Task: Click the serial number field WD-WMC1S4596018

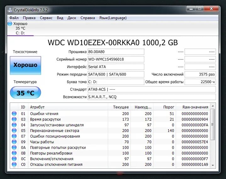Action: coord(116,59)
